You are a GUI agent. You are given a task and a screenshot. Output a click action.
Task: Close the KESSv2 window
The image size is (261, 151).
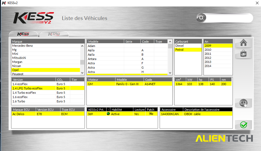click(x=257, y=3)
